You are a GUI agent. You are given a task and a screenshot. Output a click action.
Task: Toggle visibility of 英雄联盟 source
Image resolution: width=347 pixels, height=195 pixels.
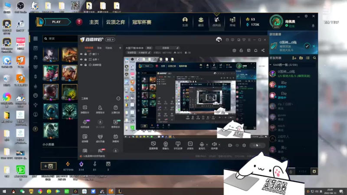(81, 65)
